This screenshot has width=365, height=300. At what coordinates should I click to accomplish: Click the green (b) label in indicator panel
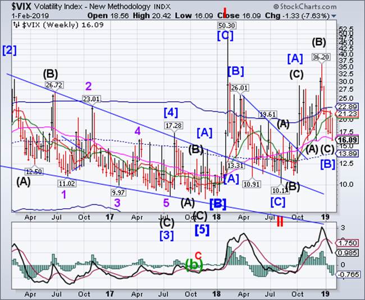tap(194, 265)
